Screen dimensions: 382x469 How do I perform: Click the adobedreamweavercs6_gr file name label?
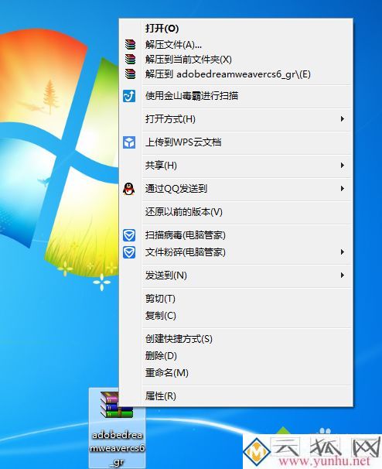click(x=118, y=448)
